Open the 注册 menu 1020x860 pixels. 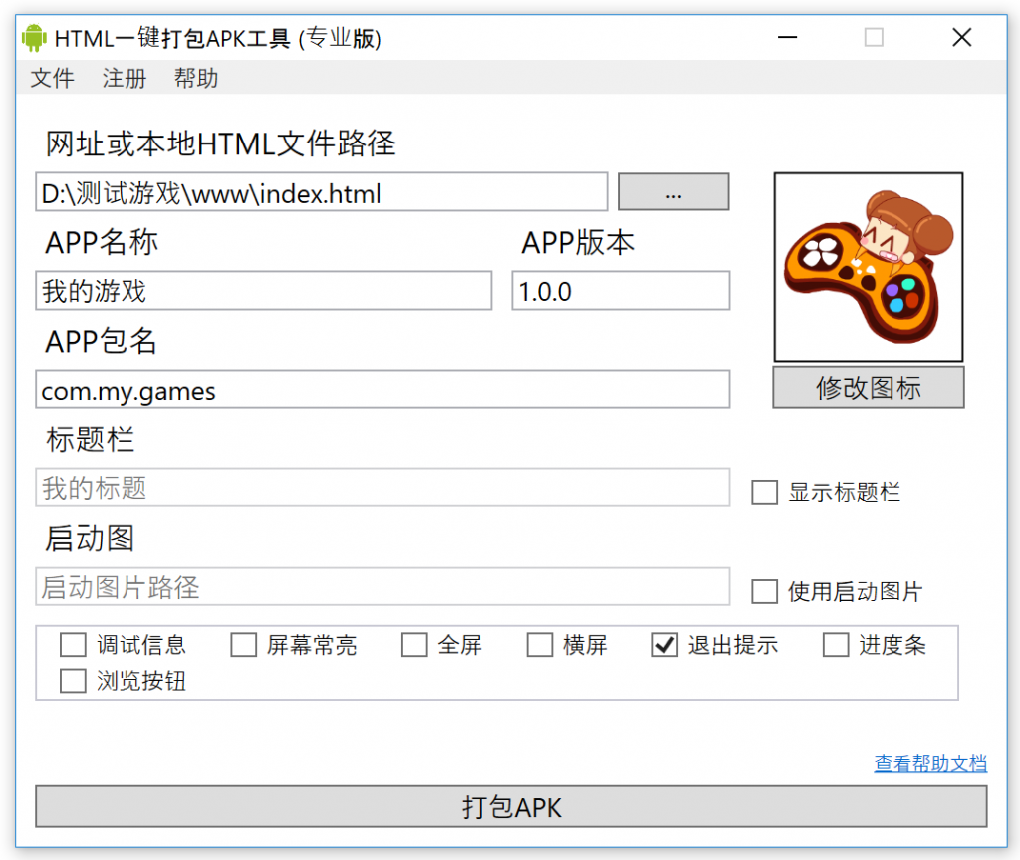tap(124, 78)
